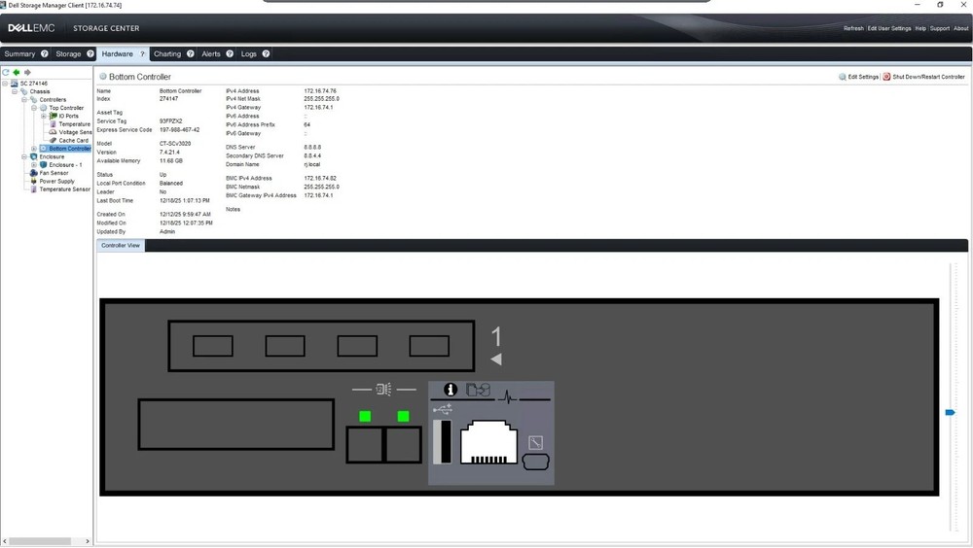This screenshot has width=973, height=548.
Task: Click the USB port on the controller diagram
Action: point(442,441)
